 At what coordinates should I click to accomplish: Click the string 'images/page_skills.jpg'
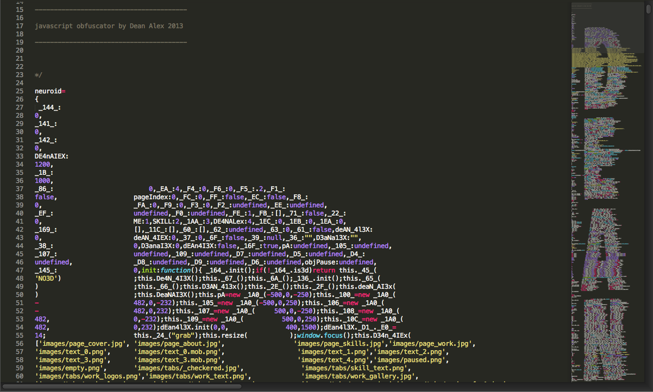(x=340, y=344)
